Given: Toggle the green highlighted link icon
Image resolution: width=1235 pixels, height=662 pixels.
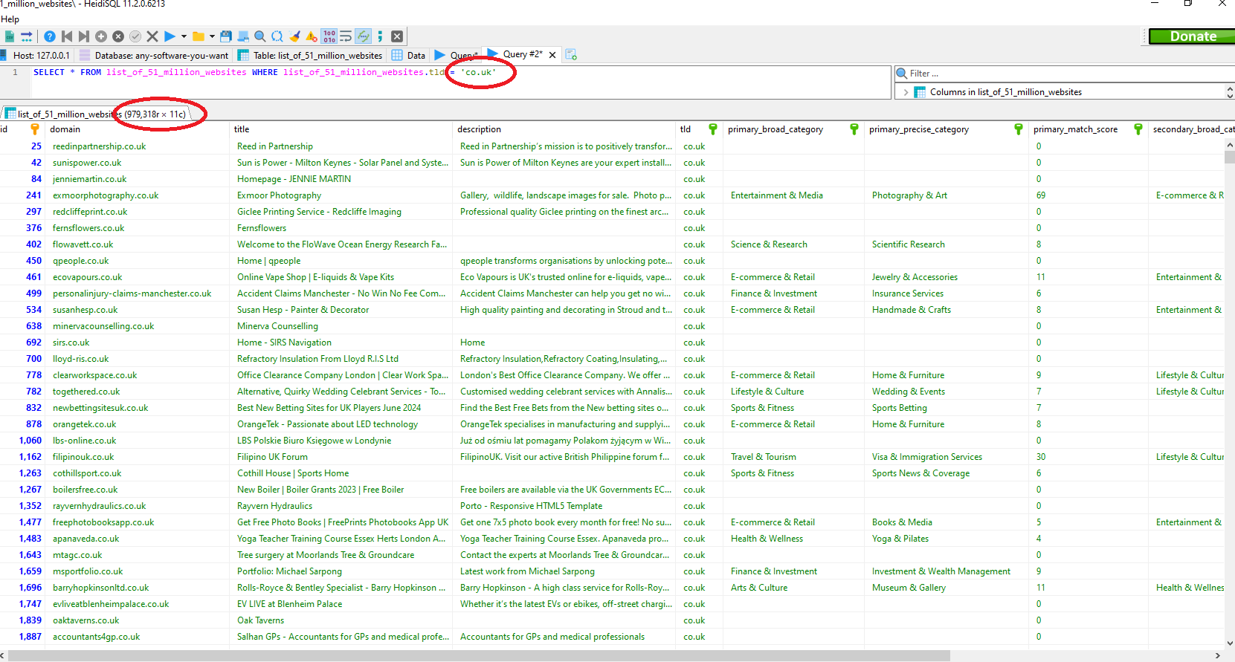Looking at the screenshot, I should [x=363, y=36].
